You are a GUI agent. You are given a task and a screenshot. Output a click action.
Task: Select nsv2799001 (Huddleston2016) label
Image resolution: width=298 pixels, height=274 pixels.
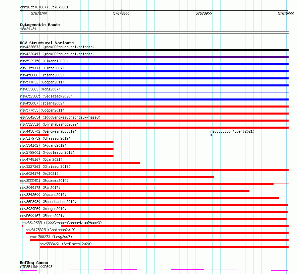pyautogui.click(x=47, y=152)
